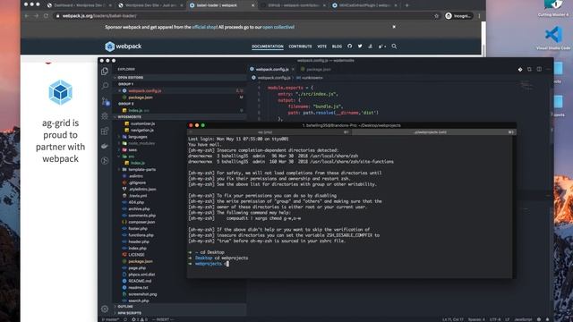
Task: Select babel-loader | webpack Chrome tab
Action: 221,5
